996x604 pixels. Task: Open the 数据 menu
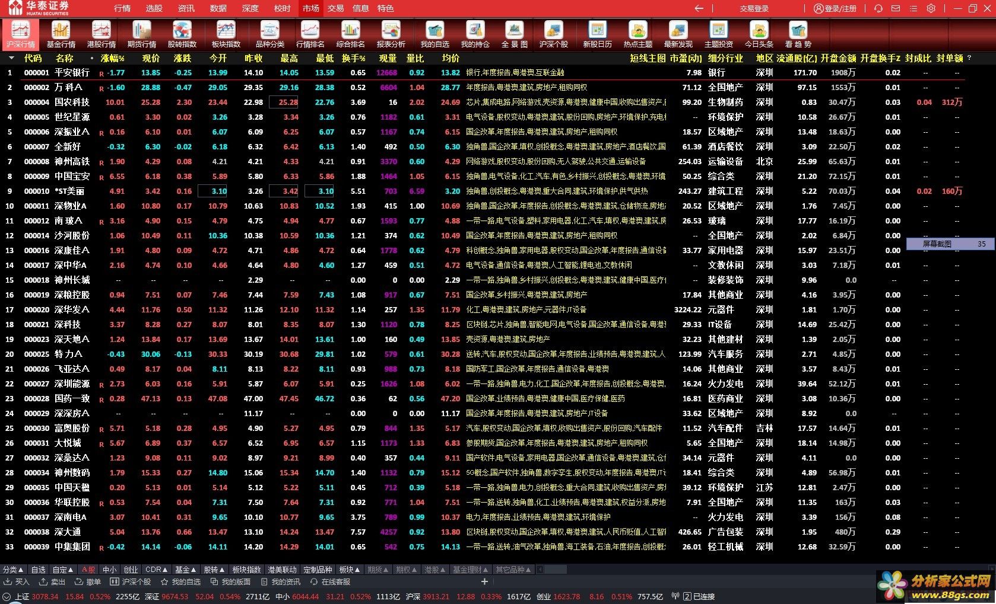(x=218, y=8)
